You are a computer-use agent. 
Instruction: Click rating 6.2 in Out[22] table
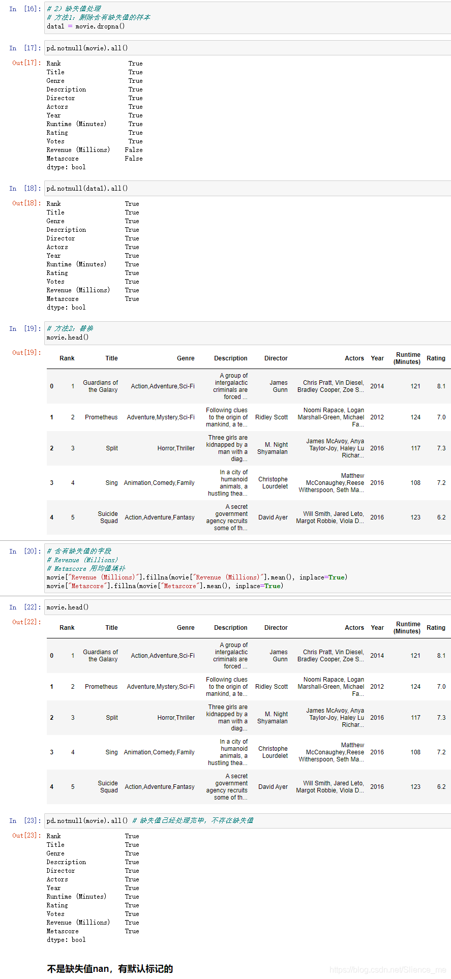tap(441, 787)
